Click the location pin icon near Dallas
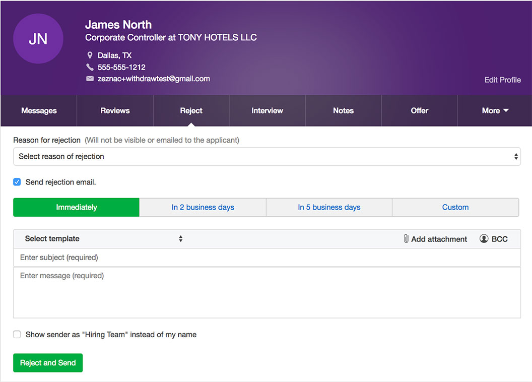The height and width of the screenshot is (382, 532). 90,55
